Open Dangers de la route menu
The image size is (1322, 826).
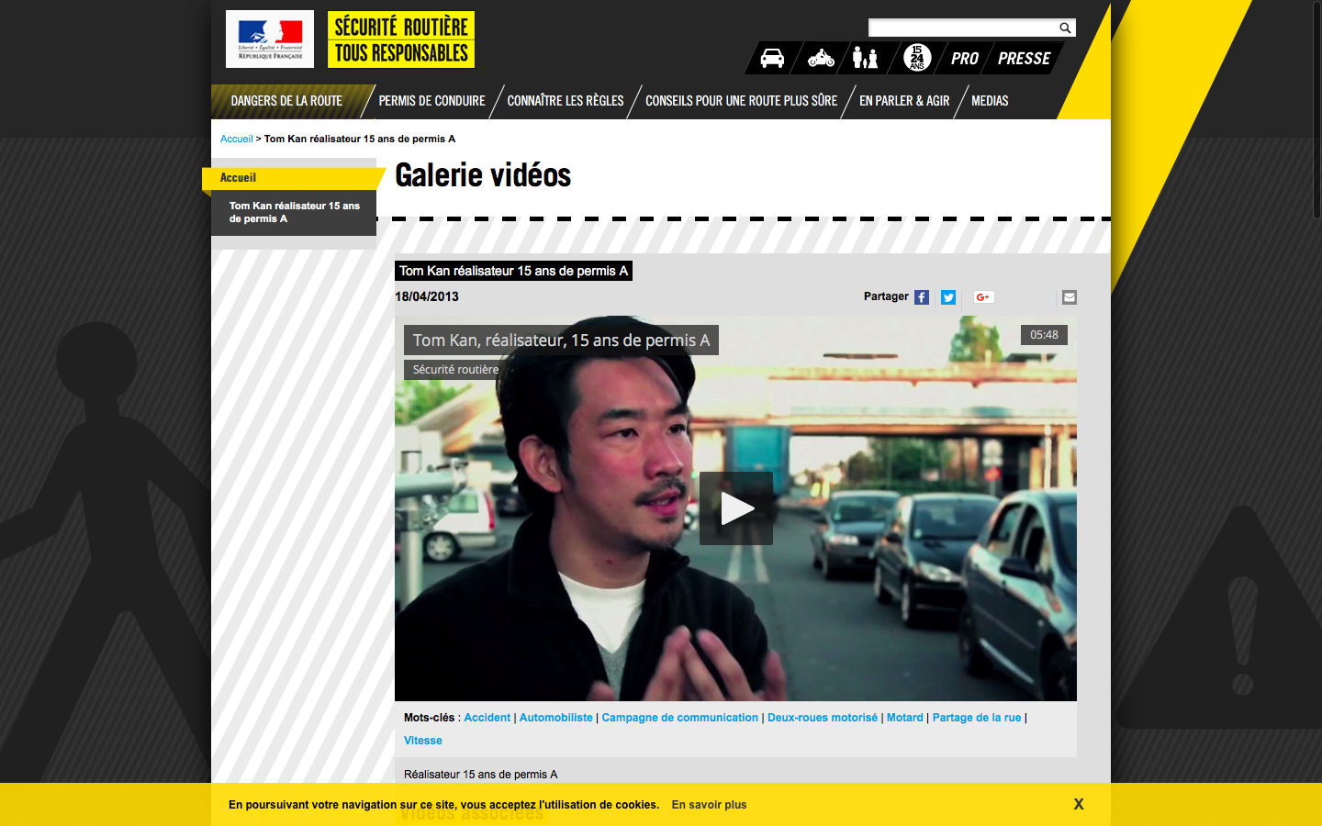(286, 101)
